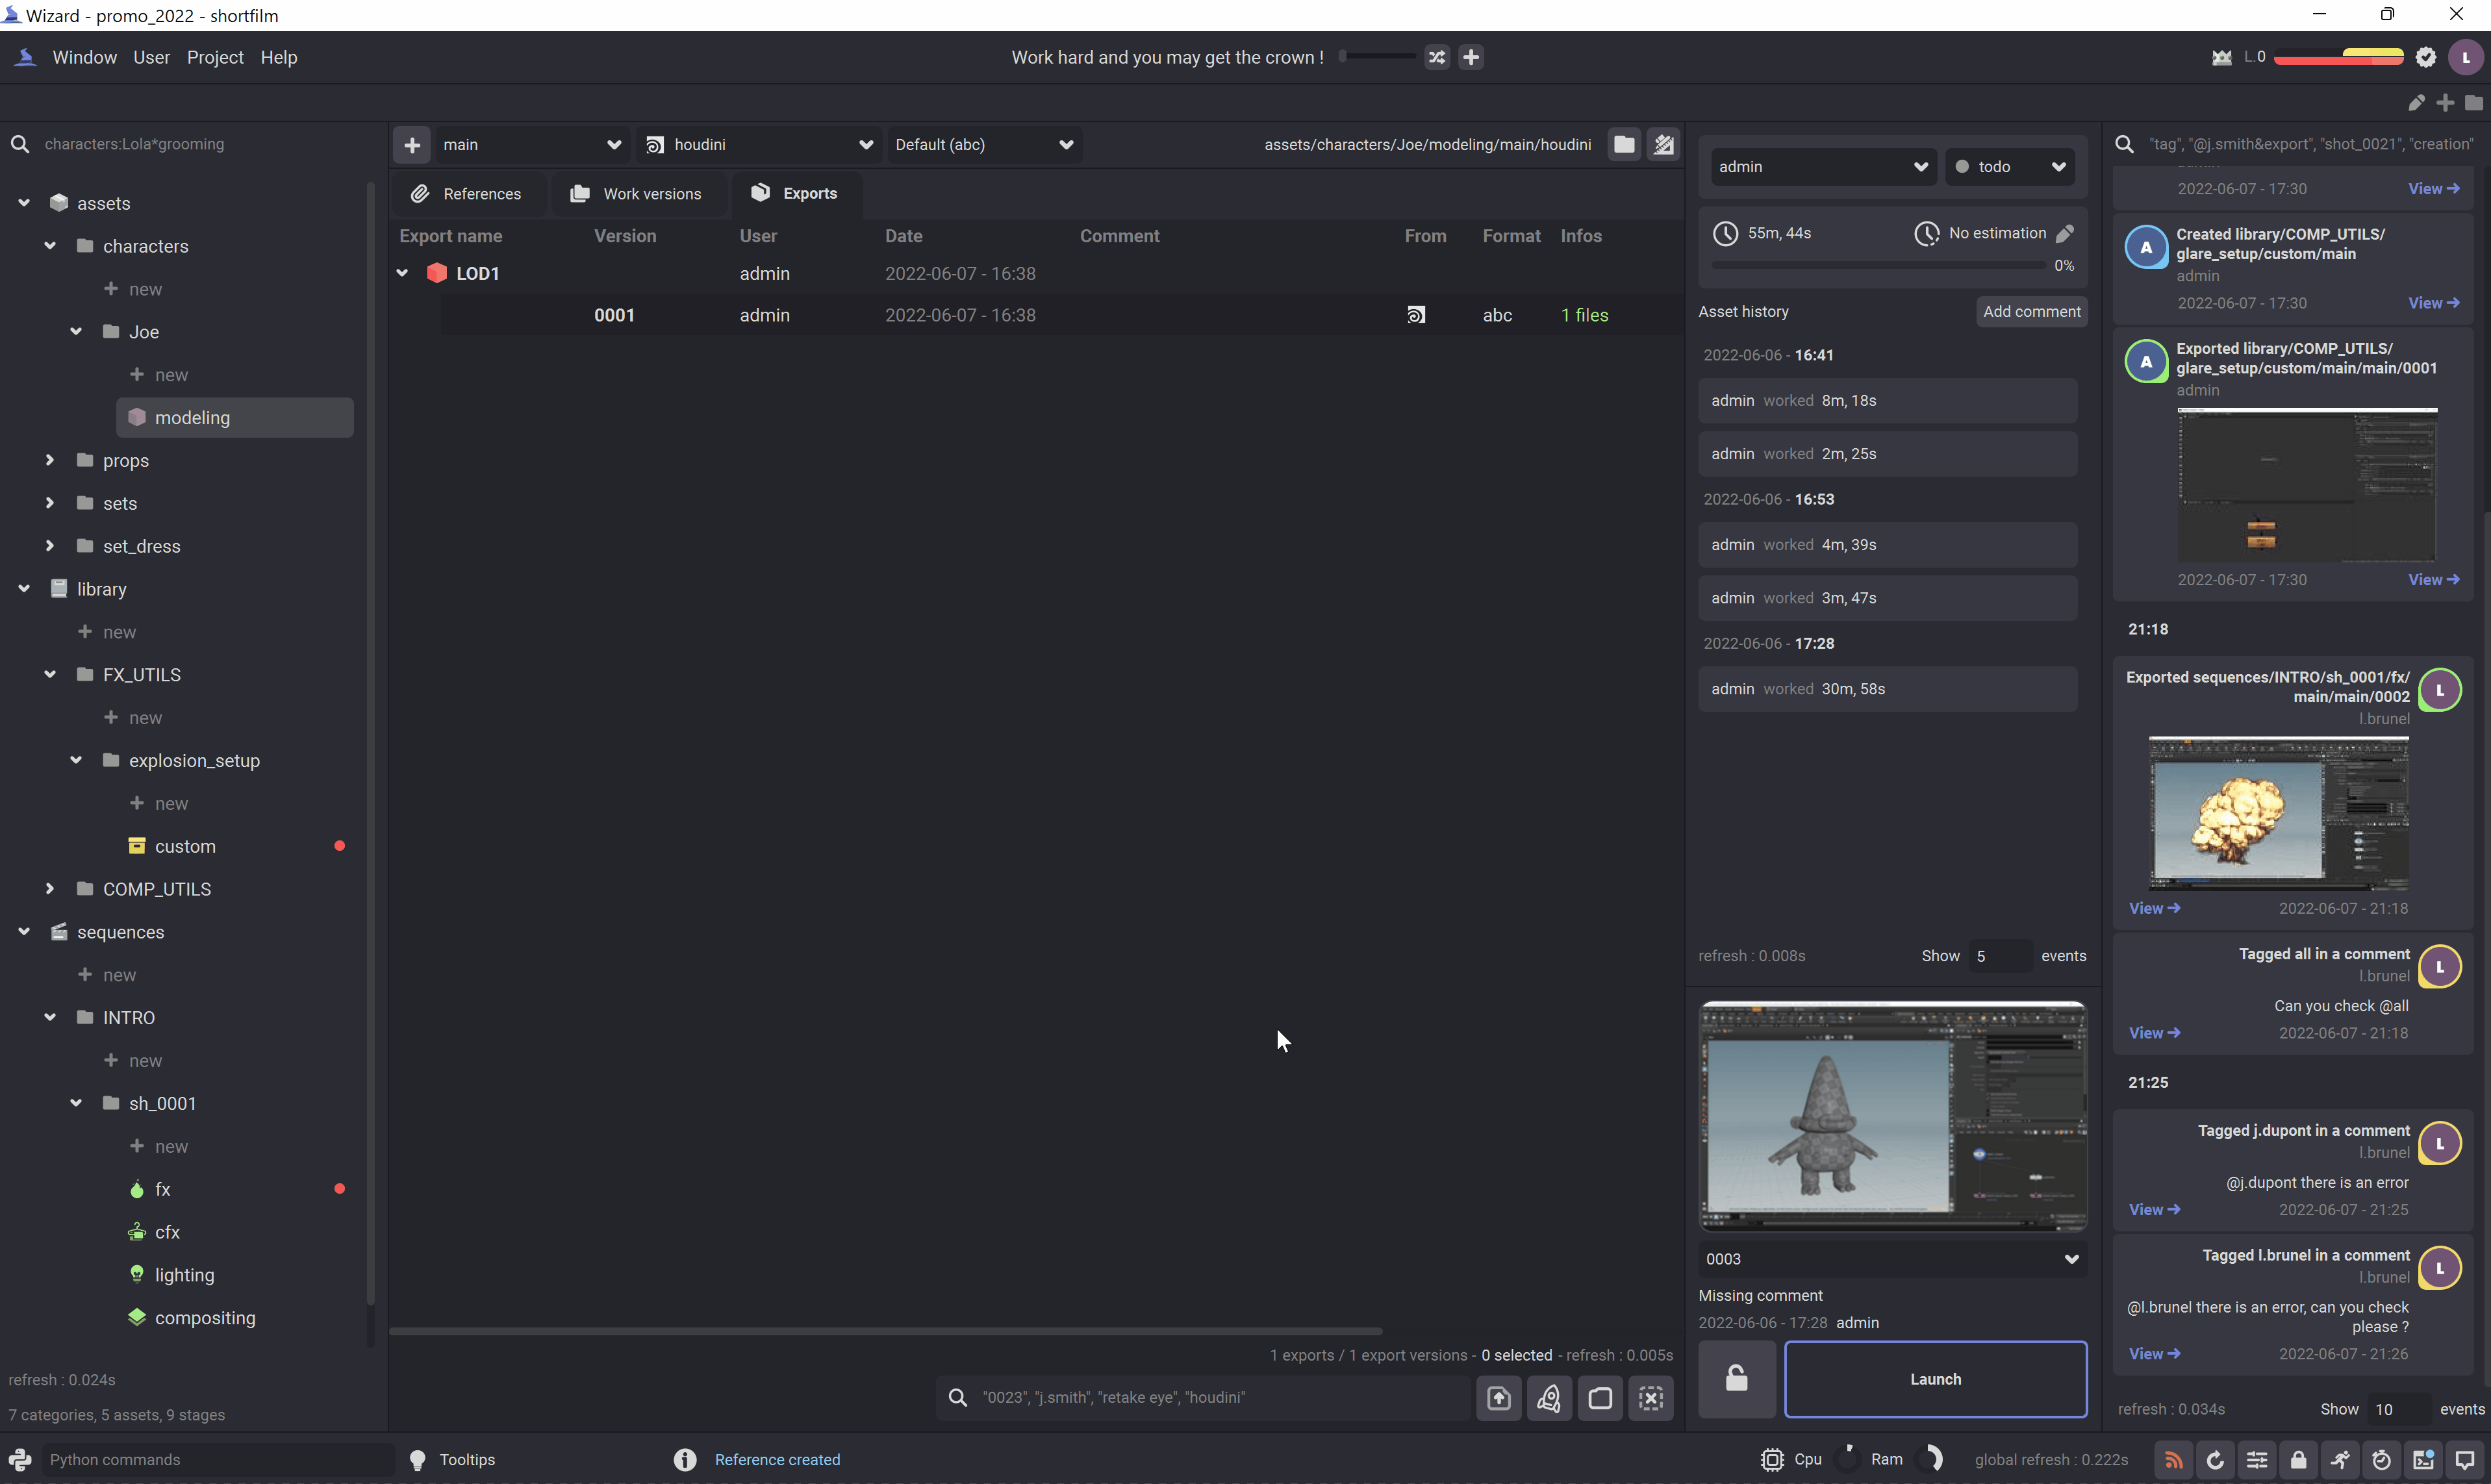Image resolution: width=2491 pixels, height=1484 pixels.
Task: Collapse the Joe folder
Action: pyautogui.click(x=76, y=331)
